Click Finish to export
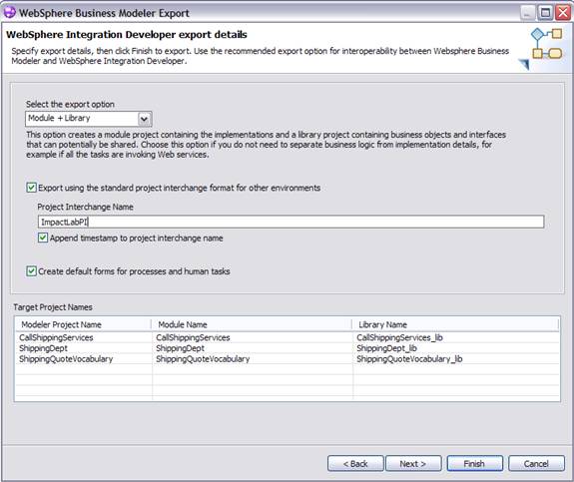The image size is (574, 482). [475, 464]
